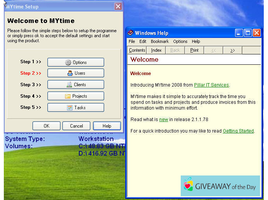Print the current help topic

coord(194,50)
